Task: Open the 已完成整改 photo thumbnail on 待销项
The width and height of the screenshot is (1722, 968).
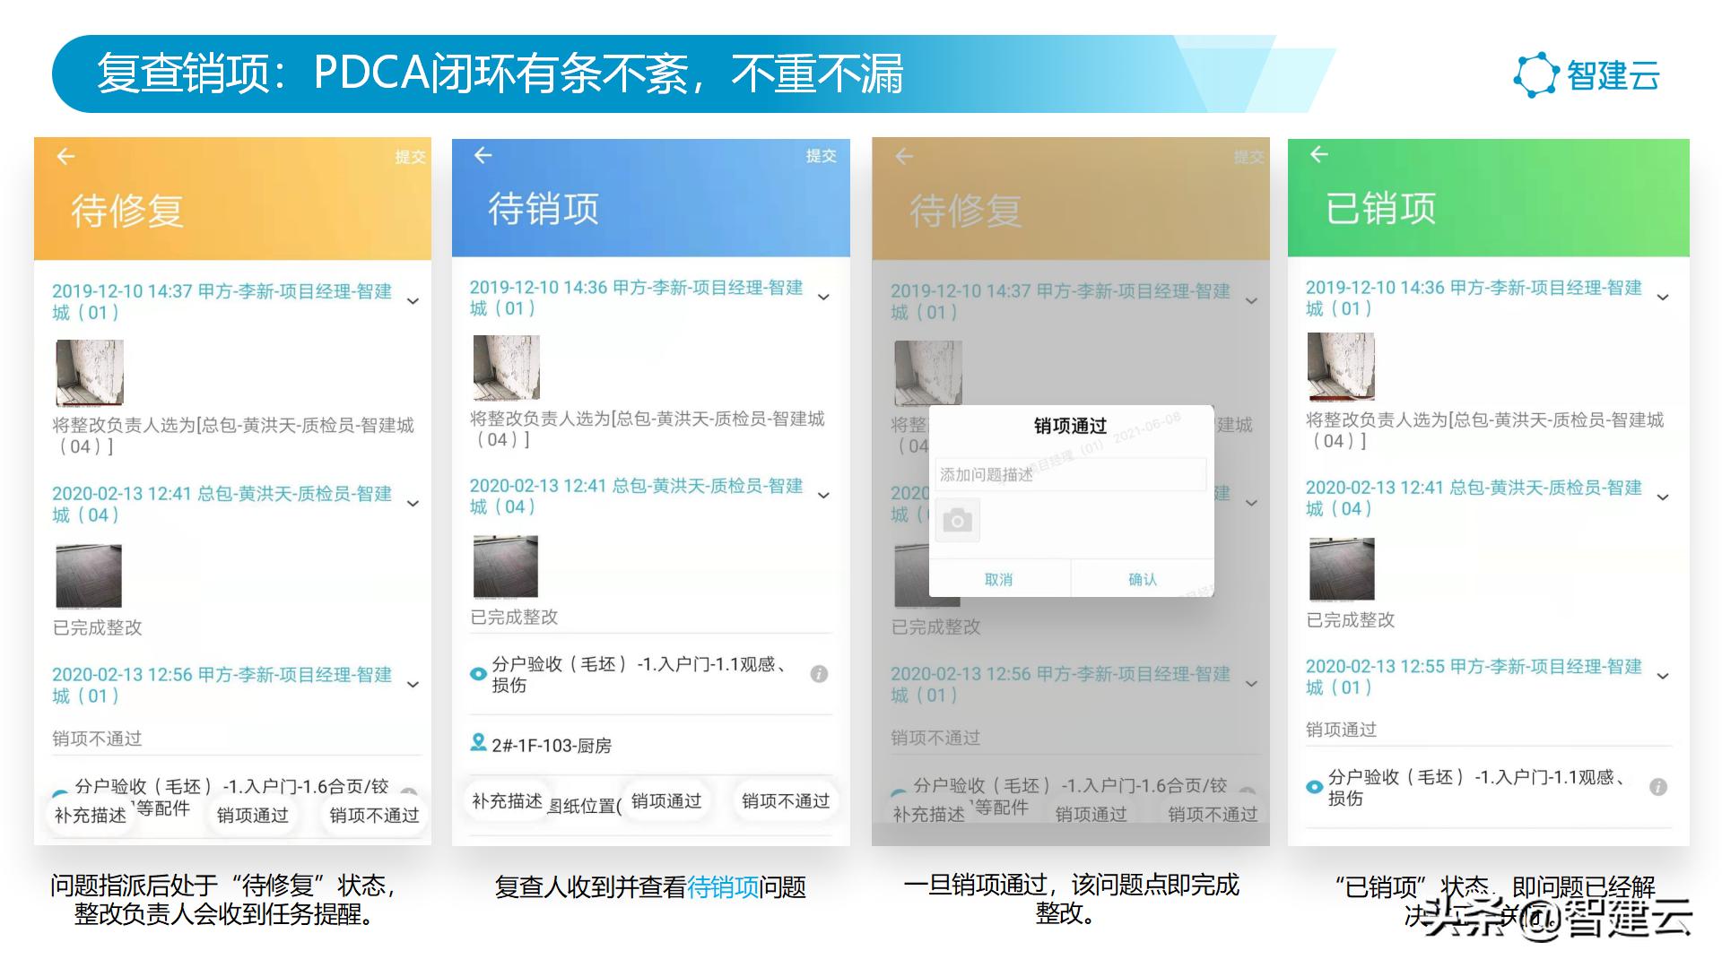Action: [x=505, y=566]
